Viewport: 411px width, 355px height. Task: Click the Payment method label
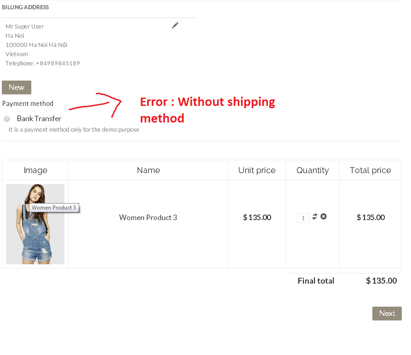[x=28, y=104]
